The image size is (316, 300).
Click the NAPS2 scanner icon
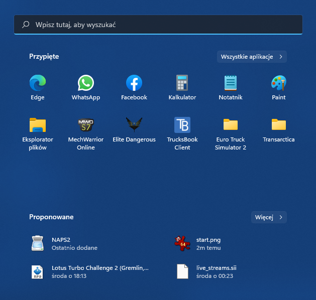(38, 243)
